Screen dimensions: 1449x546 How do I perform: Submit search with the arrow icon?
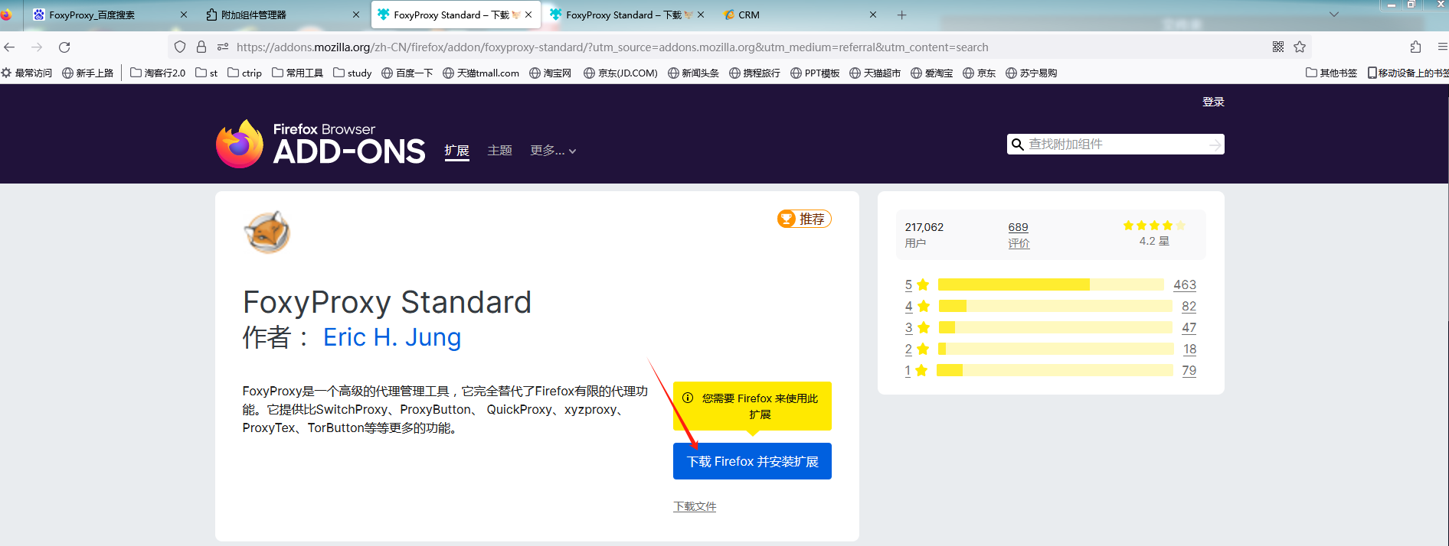(1215, 144)
